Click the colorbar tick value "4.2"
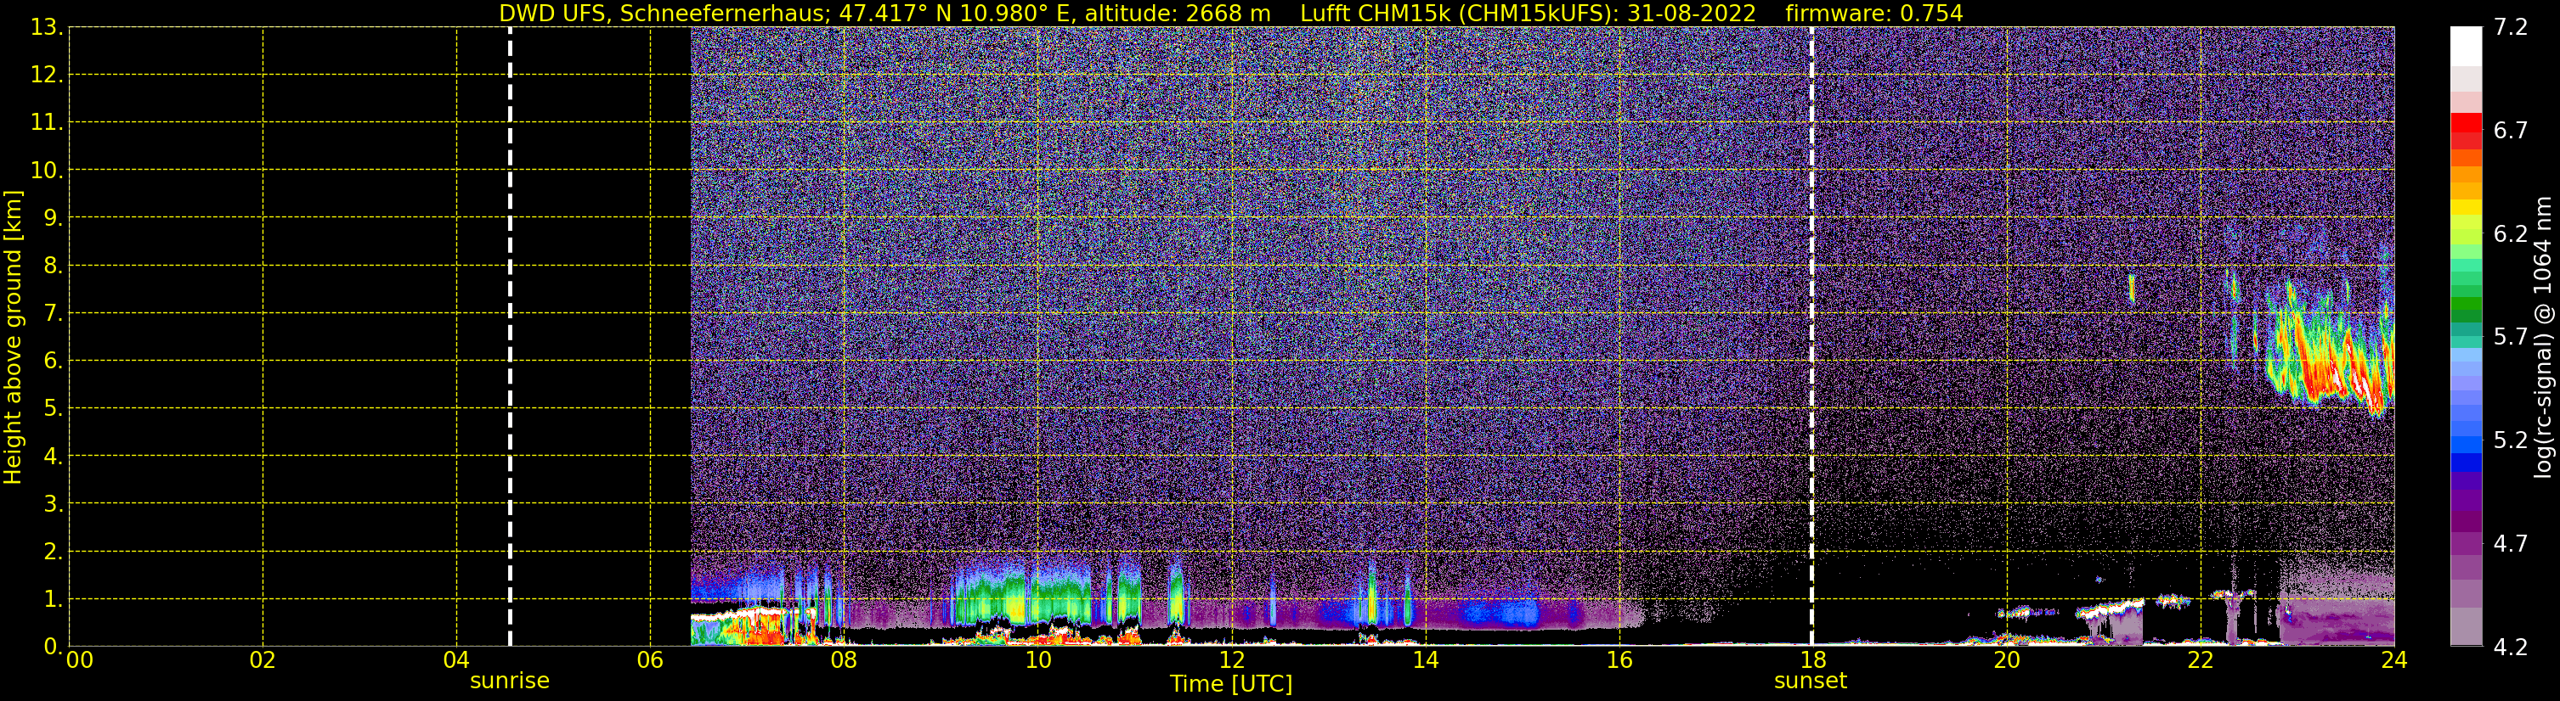 click(2509, 647)
